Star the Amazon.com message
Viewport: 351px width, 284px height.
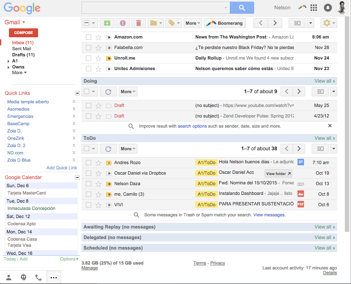pos(98,37)
